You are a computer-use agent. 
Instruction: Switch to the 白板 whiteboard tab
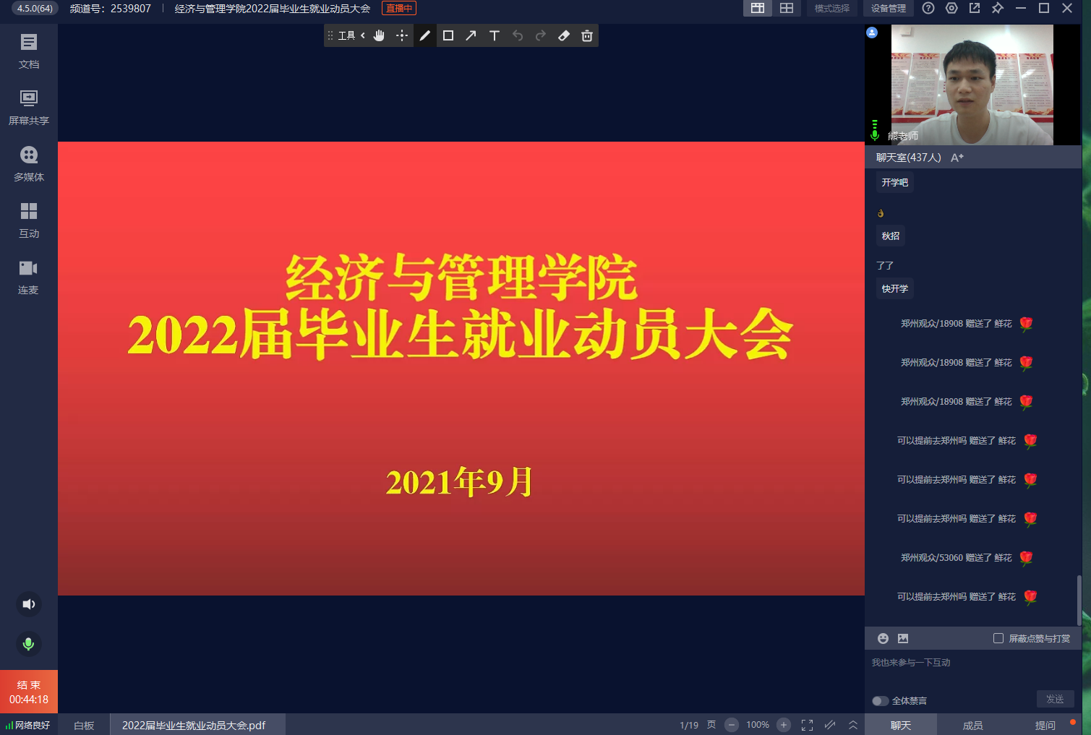pos(84,725)
